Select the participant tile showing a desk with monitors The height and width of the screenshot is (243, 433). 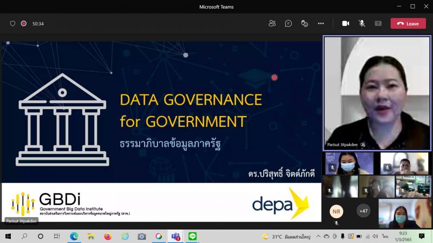point(413,186)
